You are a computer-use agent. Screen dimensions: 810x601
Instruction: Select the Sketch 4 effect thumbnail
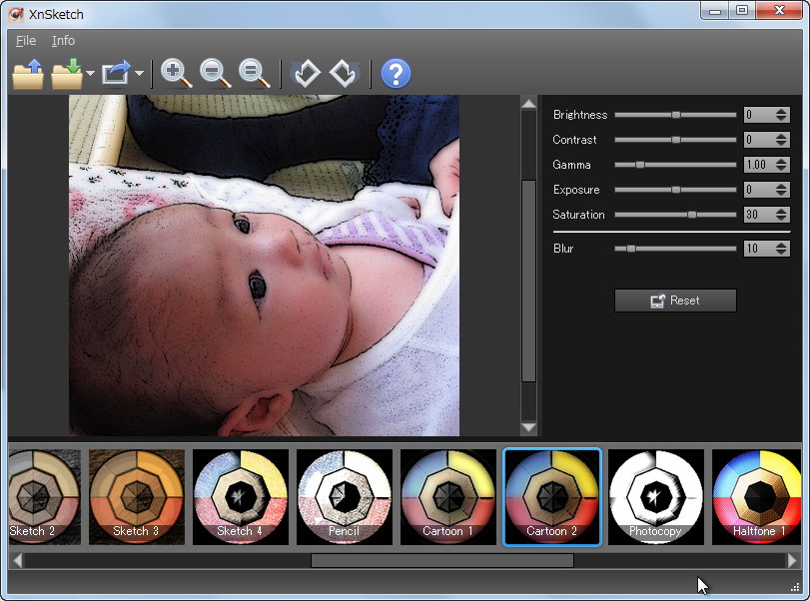pyautogui.click(x=241, y=497)
